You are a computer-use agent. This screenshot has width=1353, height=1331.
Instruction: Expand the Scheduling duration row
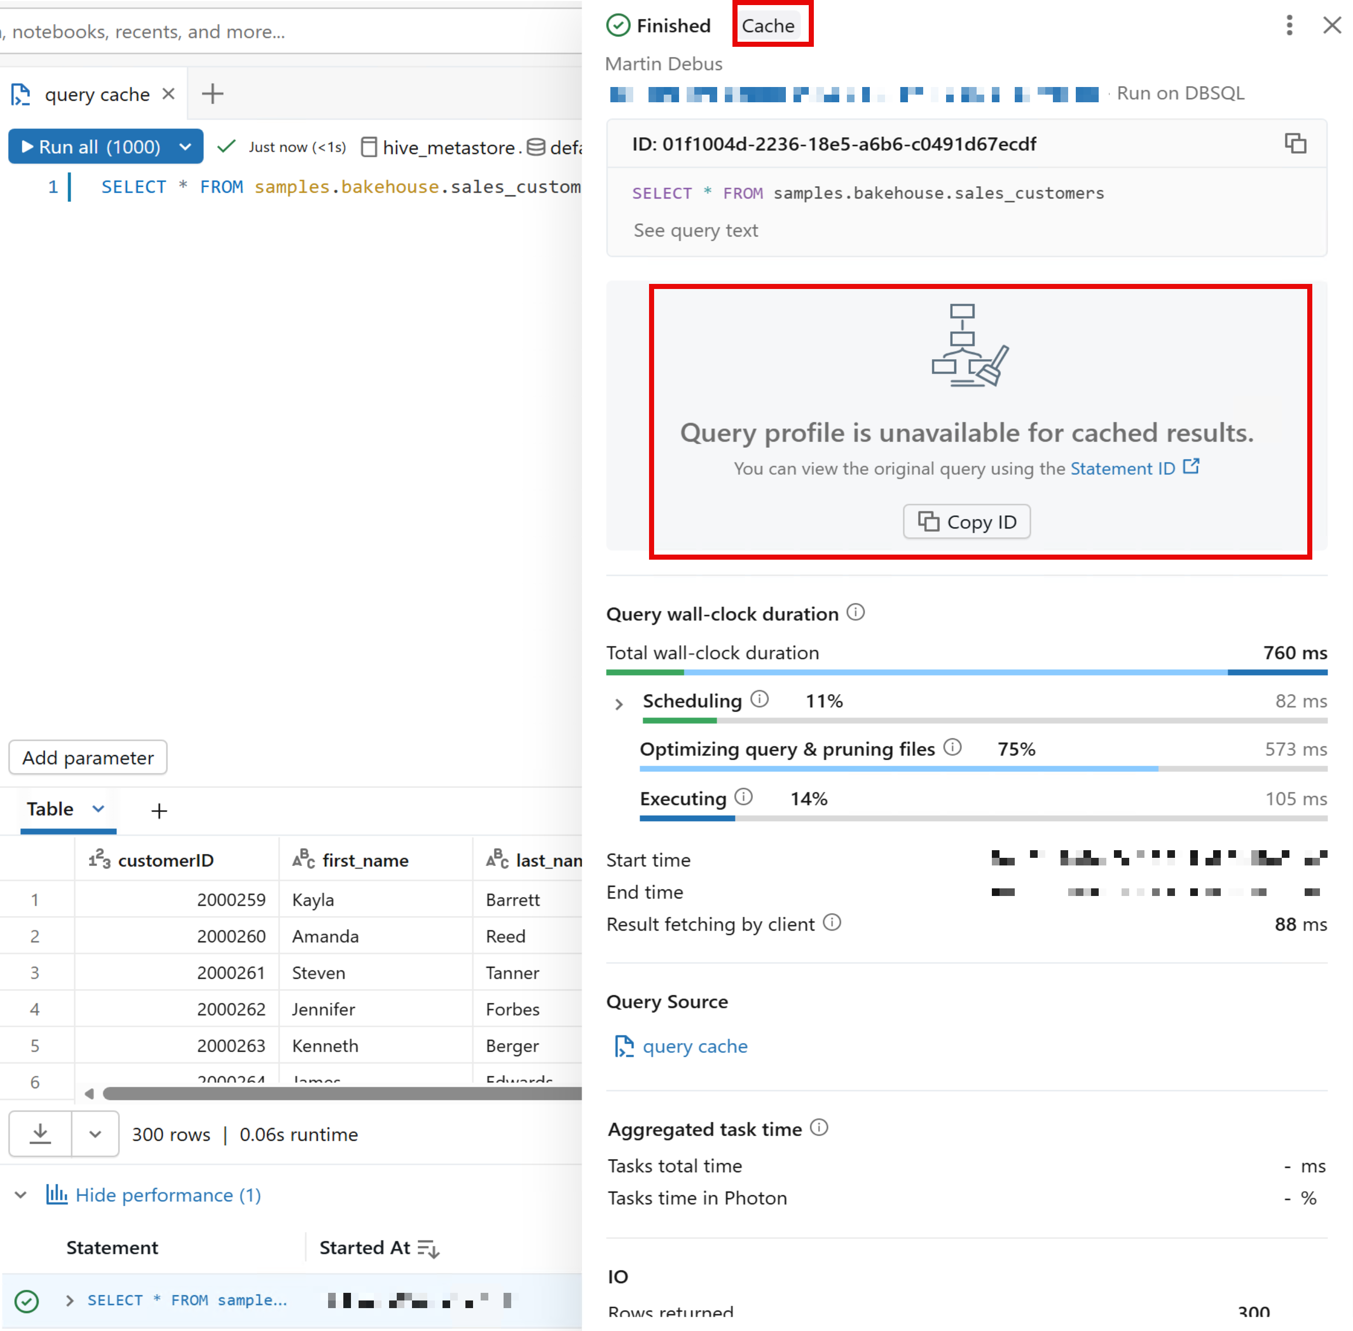pyautogui.click(x=619, y=703)
